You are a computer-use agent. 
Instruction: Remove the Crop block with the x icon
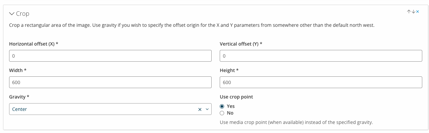[418, 12]
